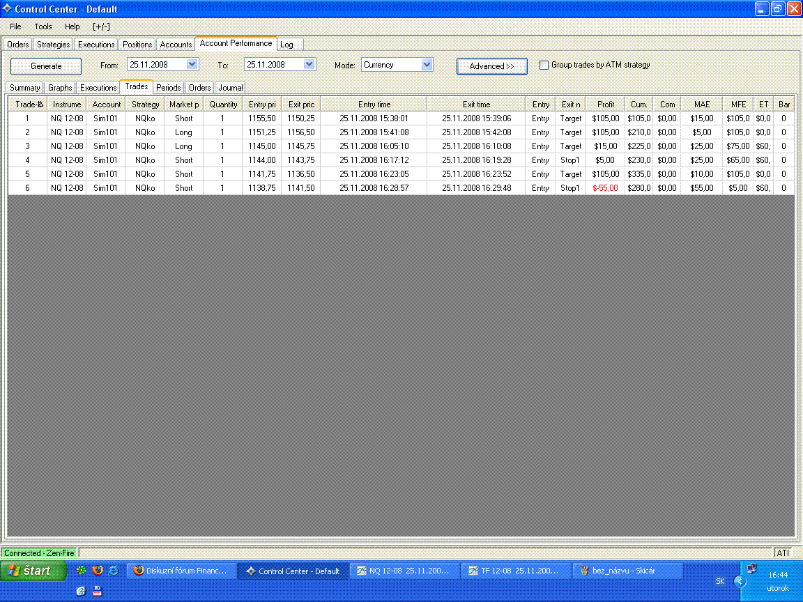Image resolution: width=803 pixels, height=602 pixels.
Task: Sort trades by Profit column header
Action: click(x=606, y=105)
